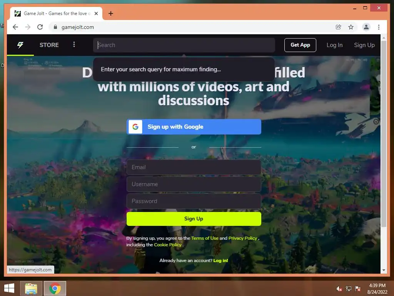Click the 'Log in!' link
Viewport: 394px width, 296px height.
point(220,261)
